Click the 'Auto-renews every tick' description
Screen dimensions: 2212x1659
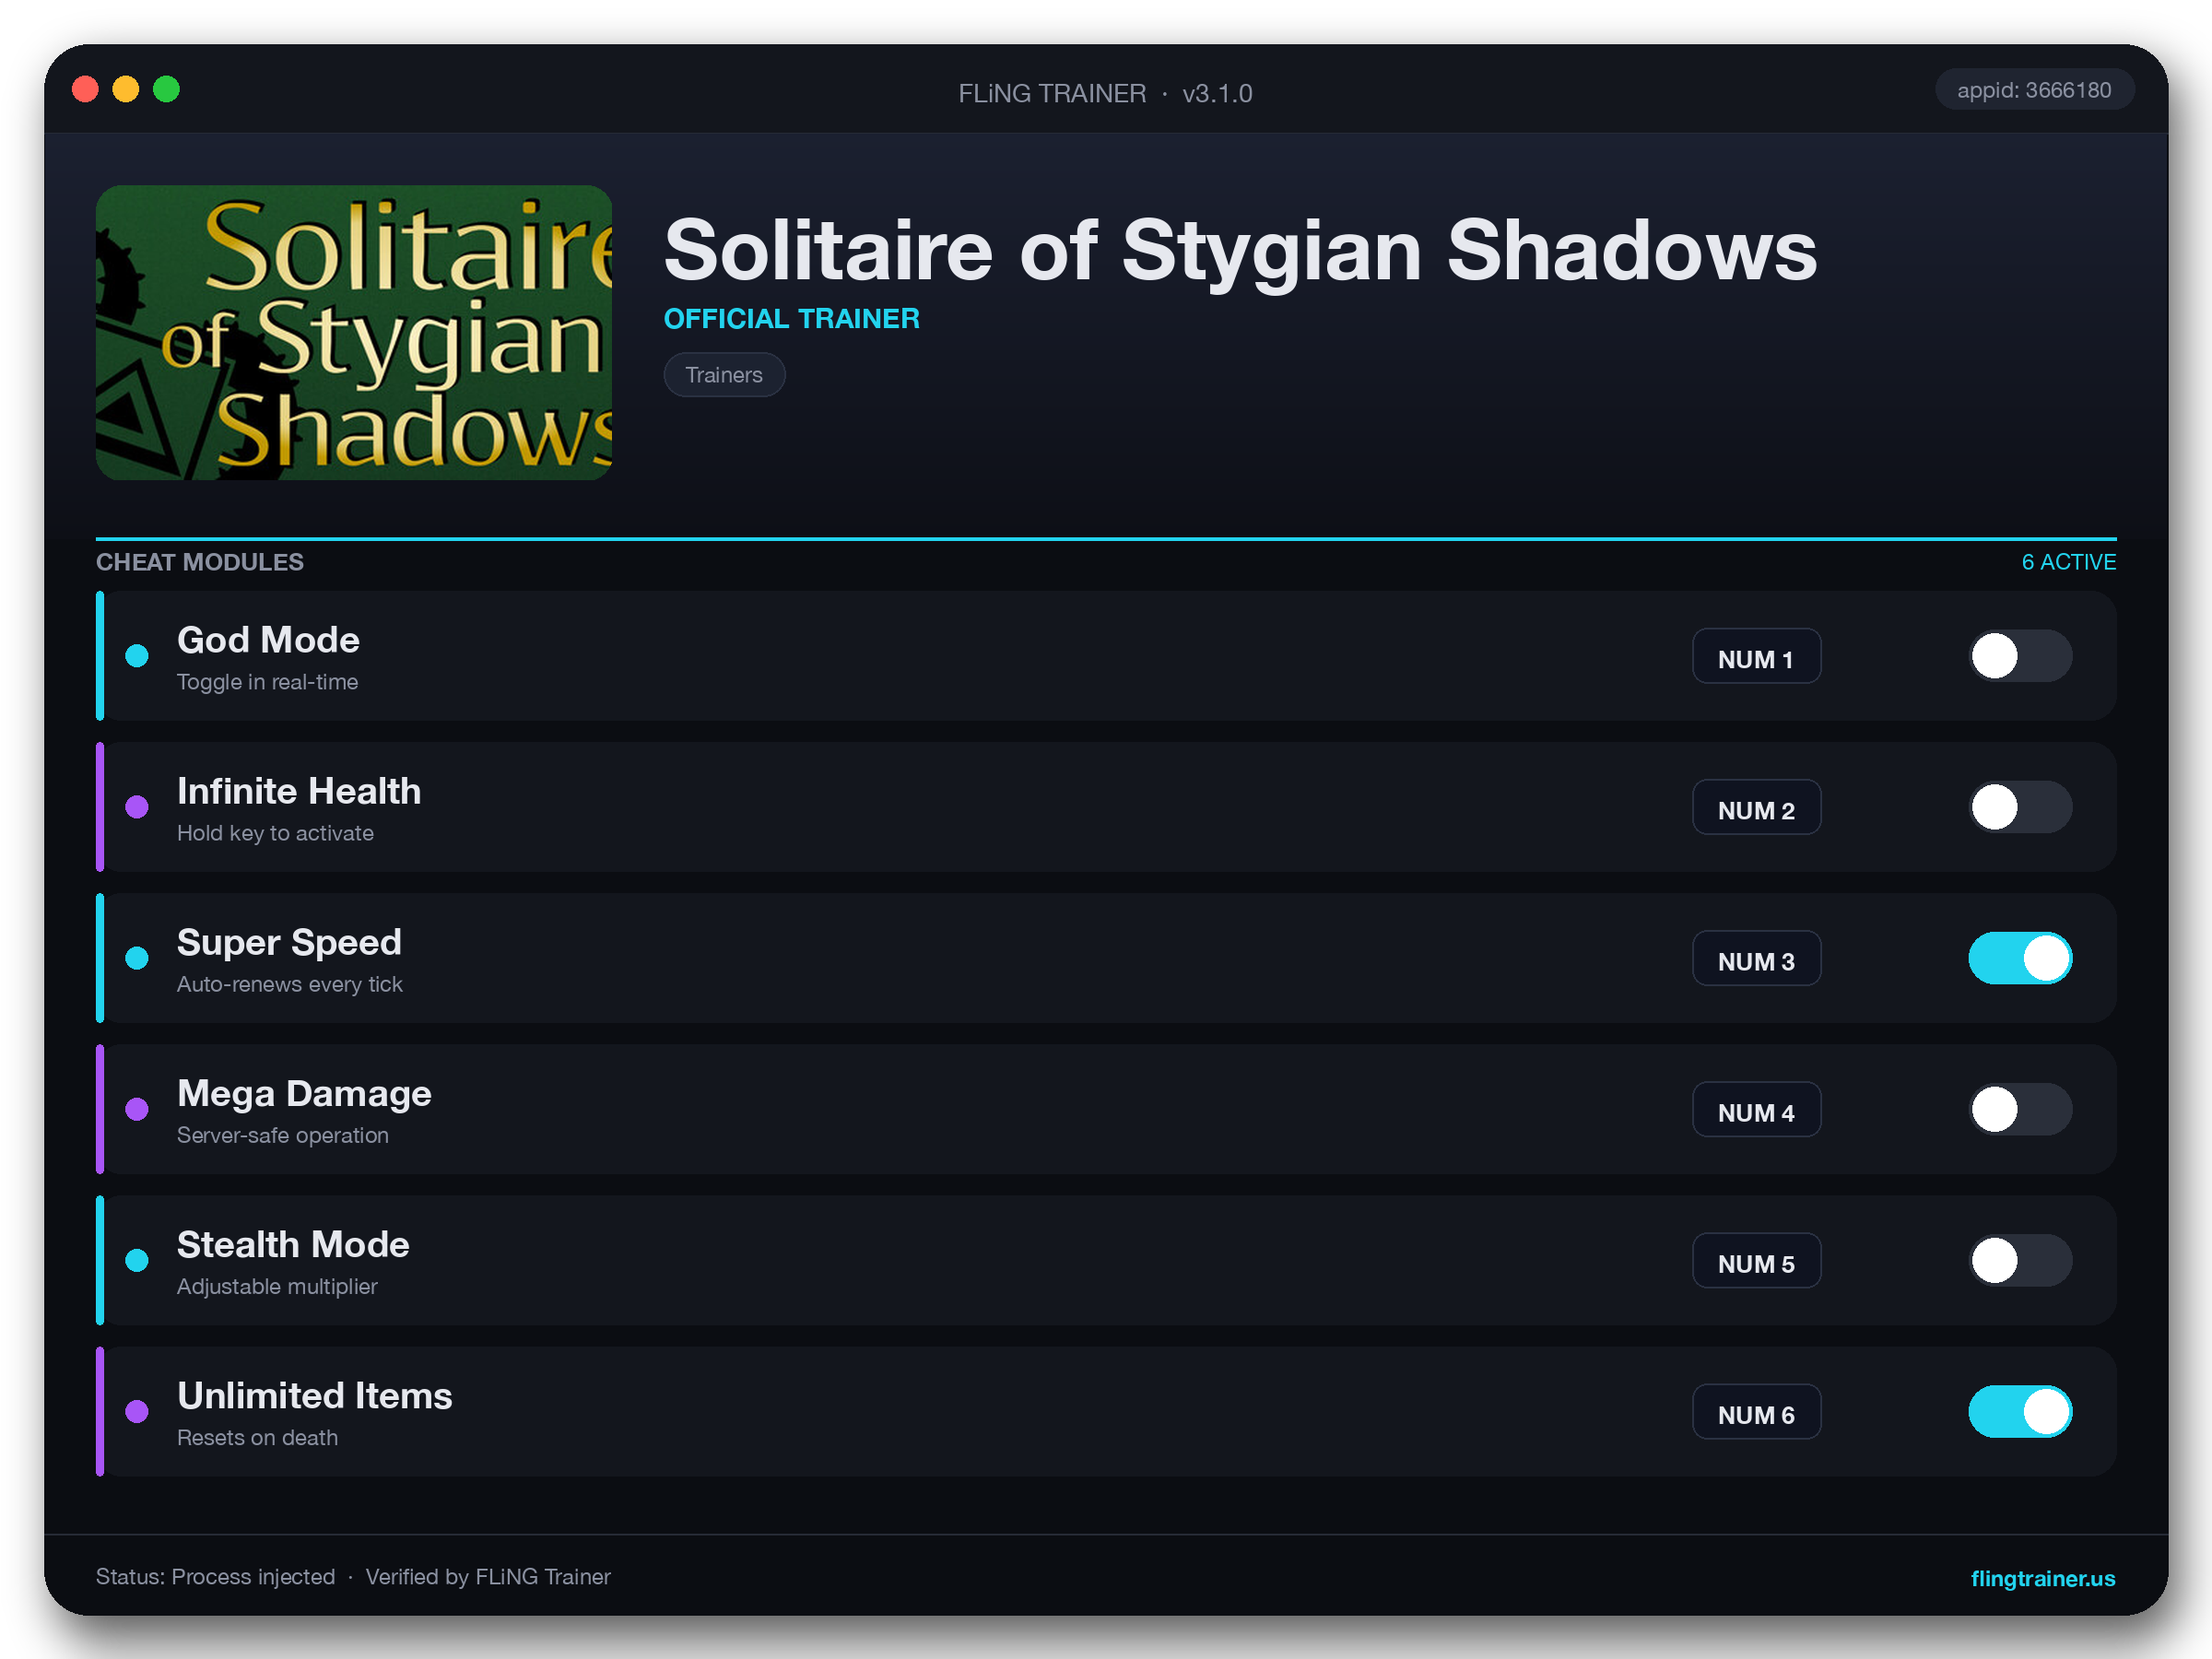[290, 984]
